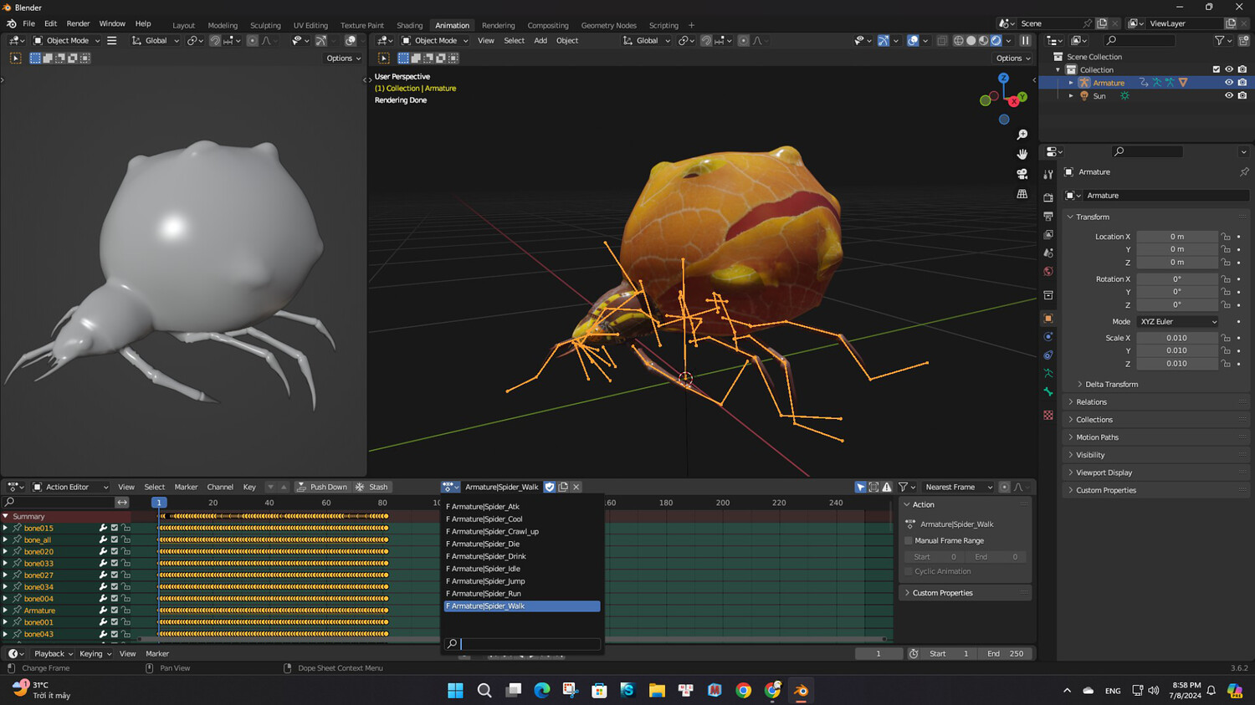Unlink the Armature|Spider_Walk action
The image size is (1255, 705).
pyautogui.click(x=576, y=487)
